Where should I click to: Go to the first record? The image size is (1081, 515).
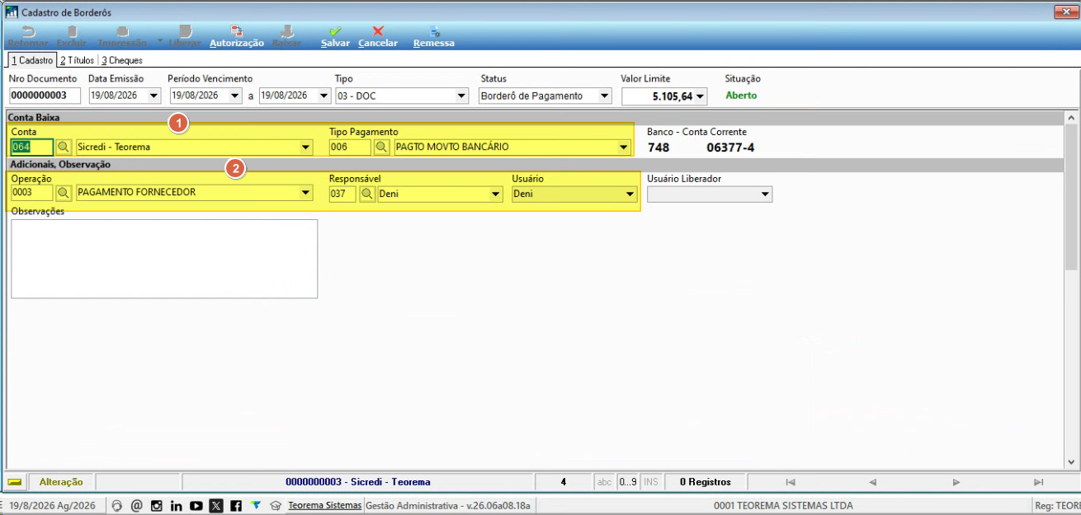point(791,482)
